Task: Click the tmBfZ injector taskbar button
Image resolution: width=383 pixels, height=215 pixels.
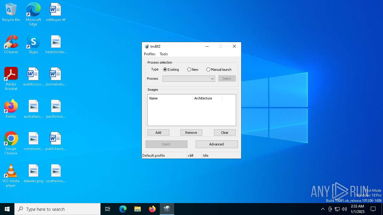Action: (x=167, y=209)
